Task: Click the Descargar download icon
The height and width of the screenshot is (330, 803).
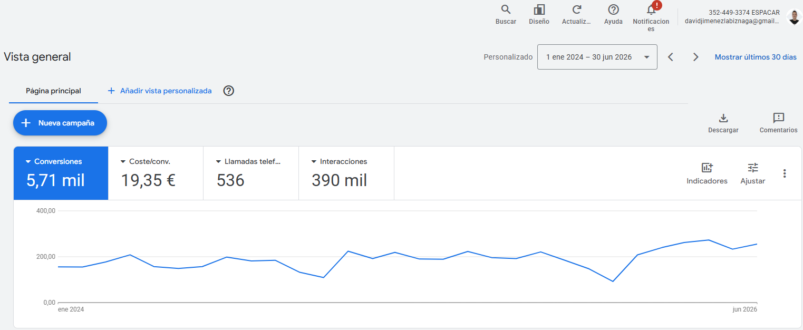Action: click(723, 118)
